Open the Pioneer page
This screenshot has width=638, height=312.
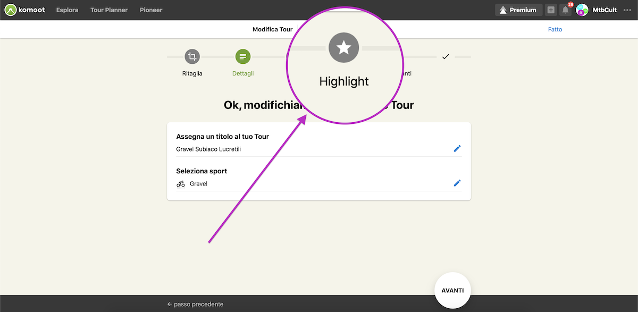click(x=151, y=10)
